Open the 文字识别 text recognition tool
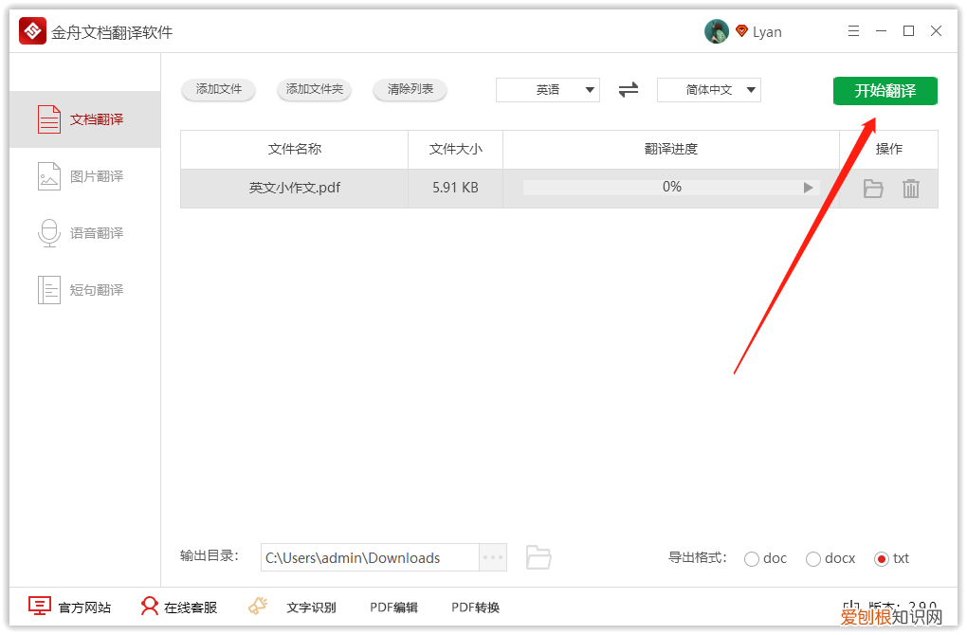 point(313,607)
